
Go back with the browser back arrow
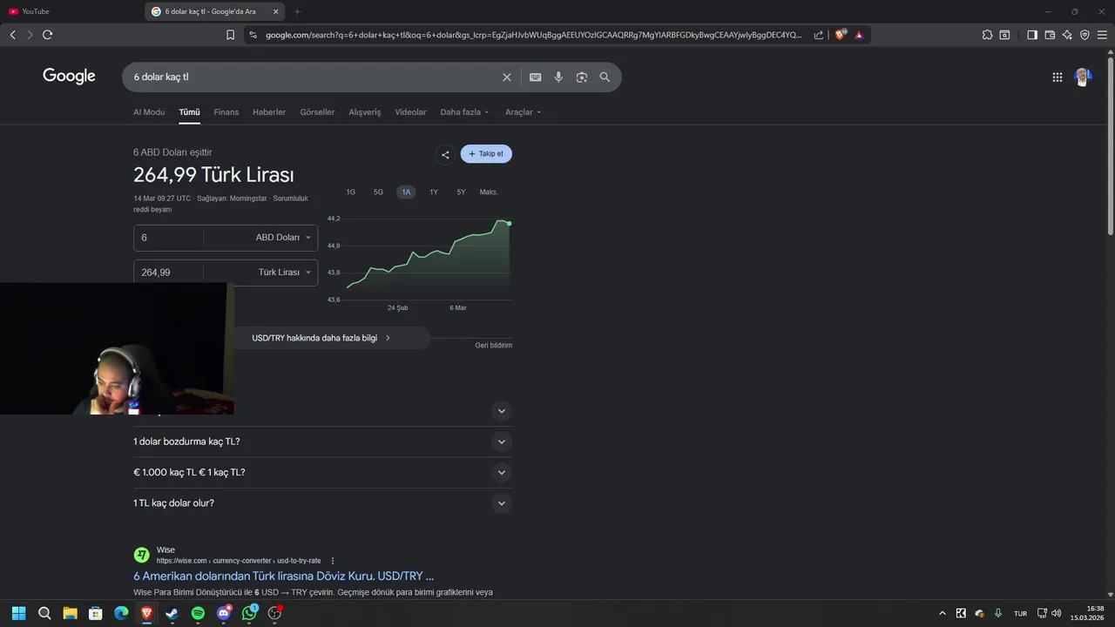click(12, 35)
